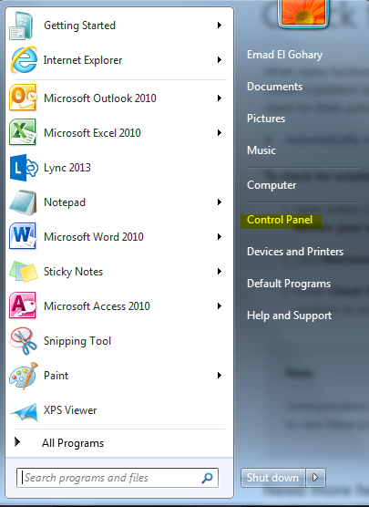Image resolution: width=369 pixels, height=507 pixels.
Task: Select the Paint label
Action: (x=56, y=376)
